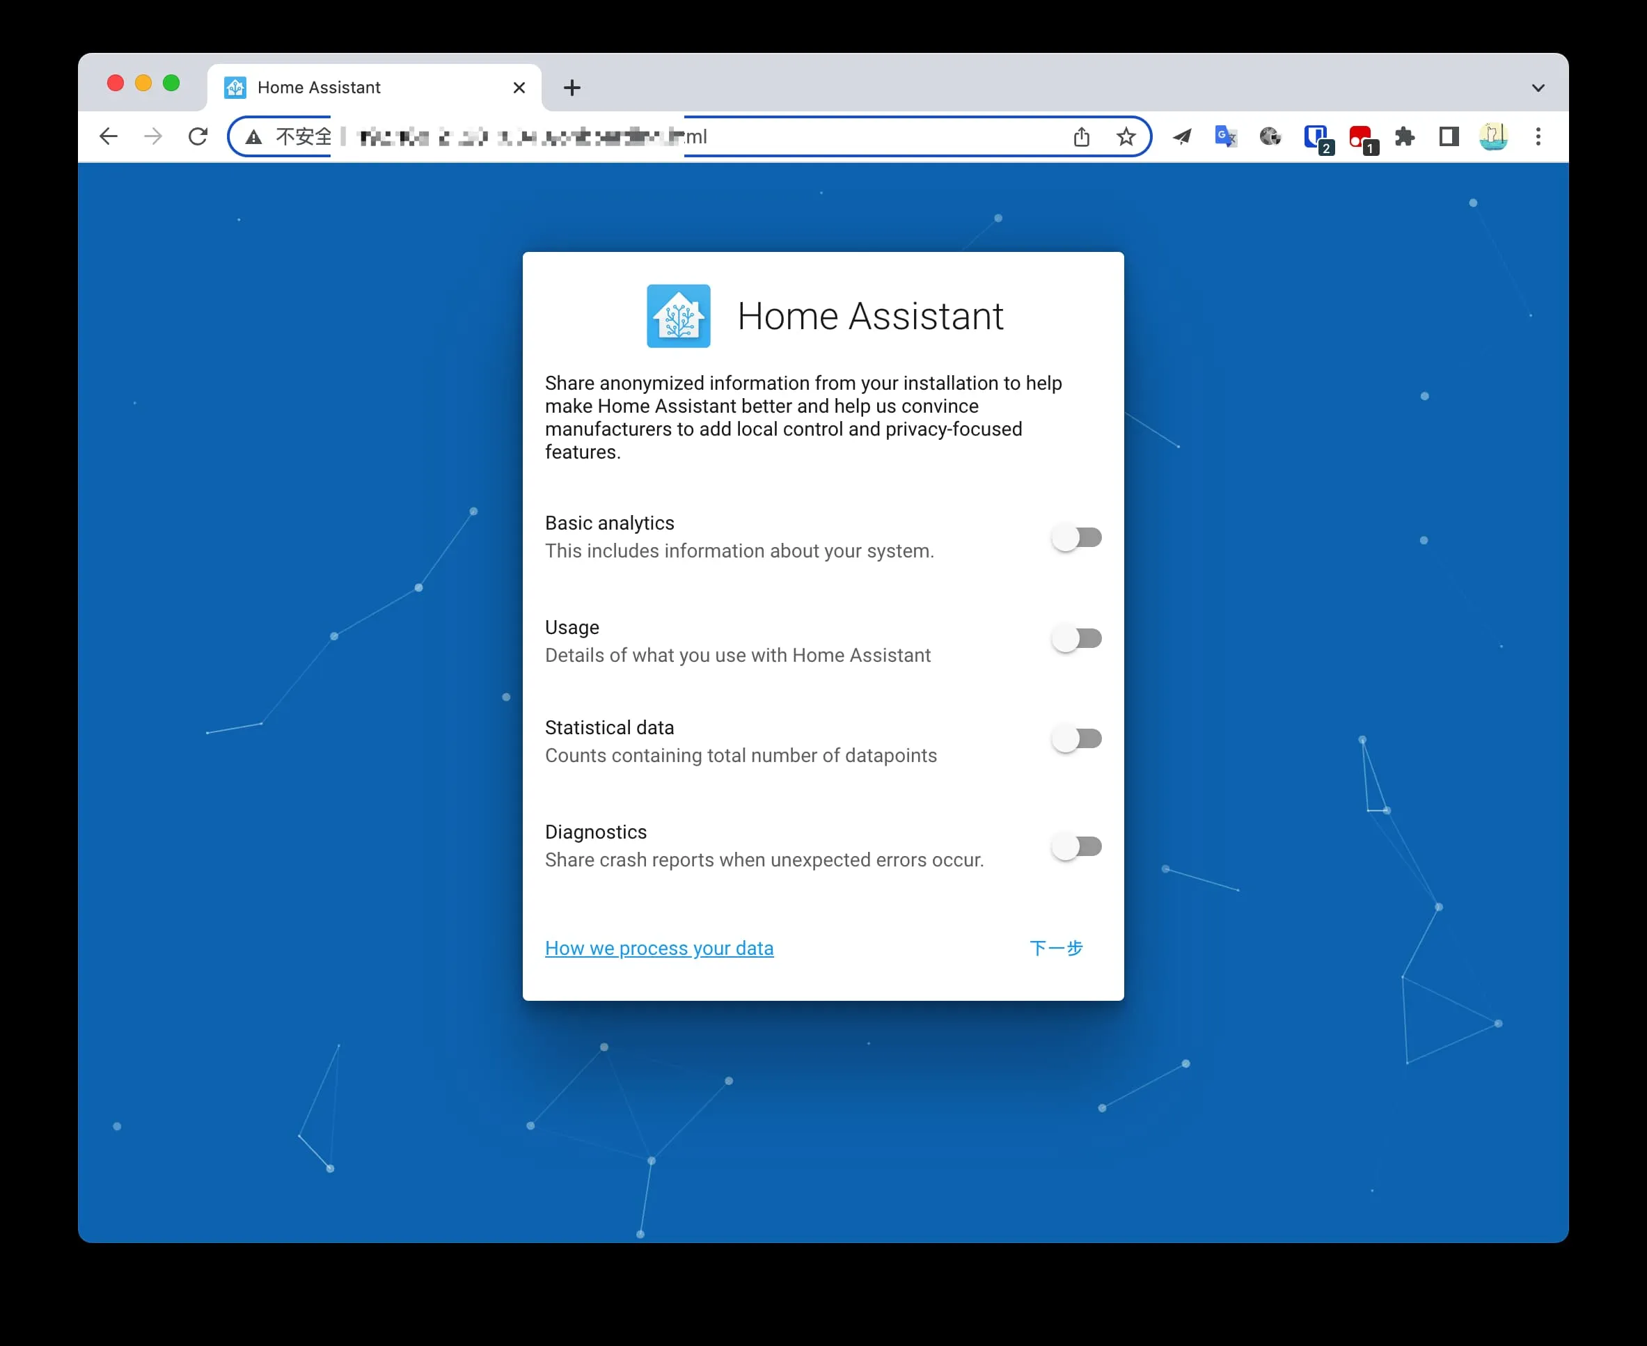Click the browser back arrow
Viewport: 1647px width, 1346px height.
click(x=109, y=137)
